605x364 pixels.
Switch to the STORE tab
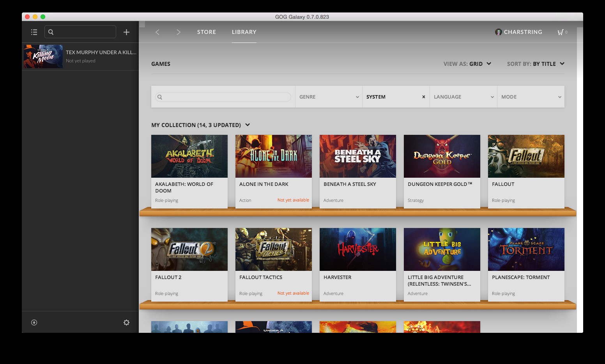(207, 32)
